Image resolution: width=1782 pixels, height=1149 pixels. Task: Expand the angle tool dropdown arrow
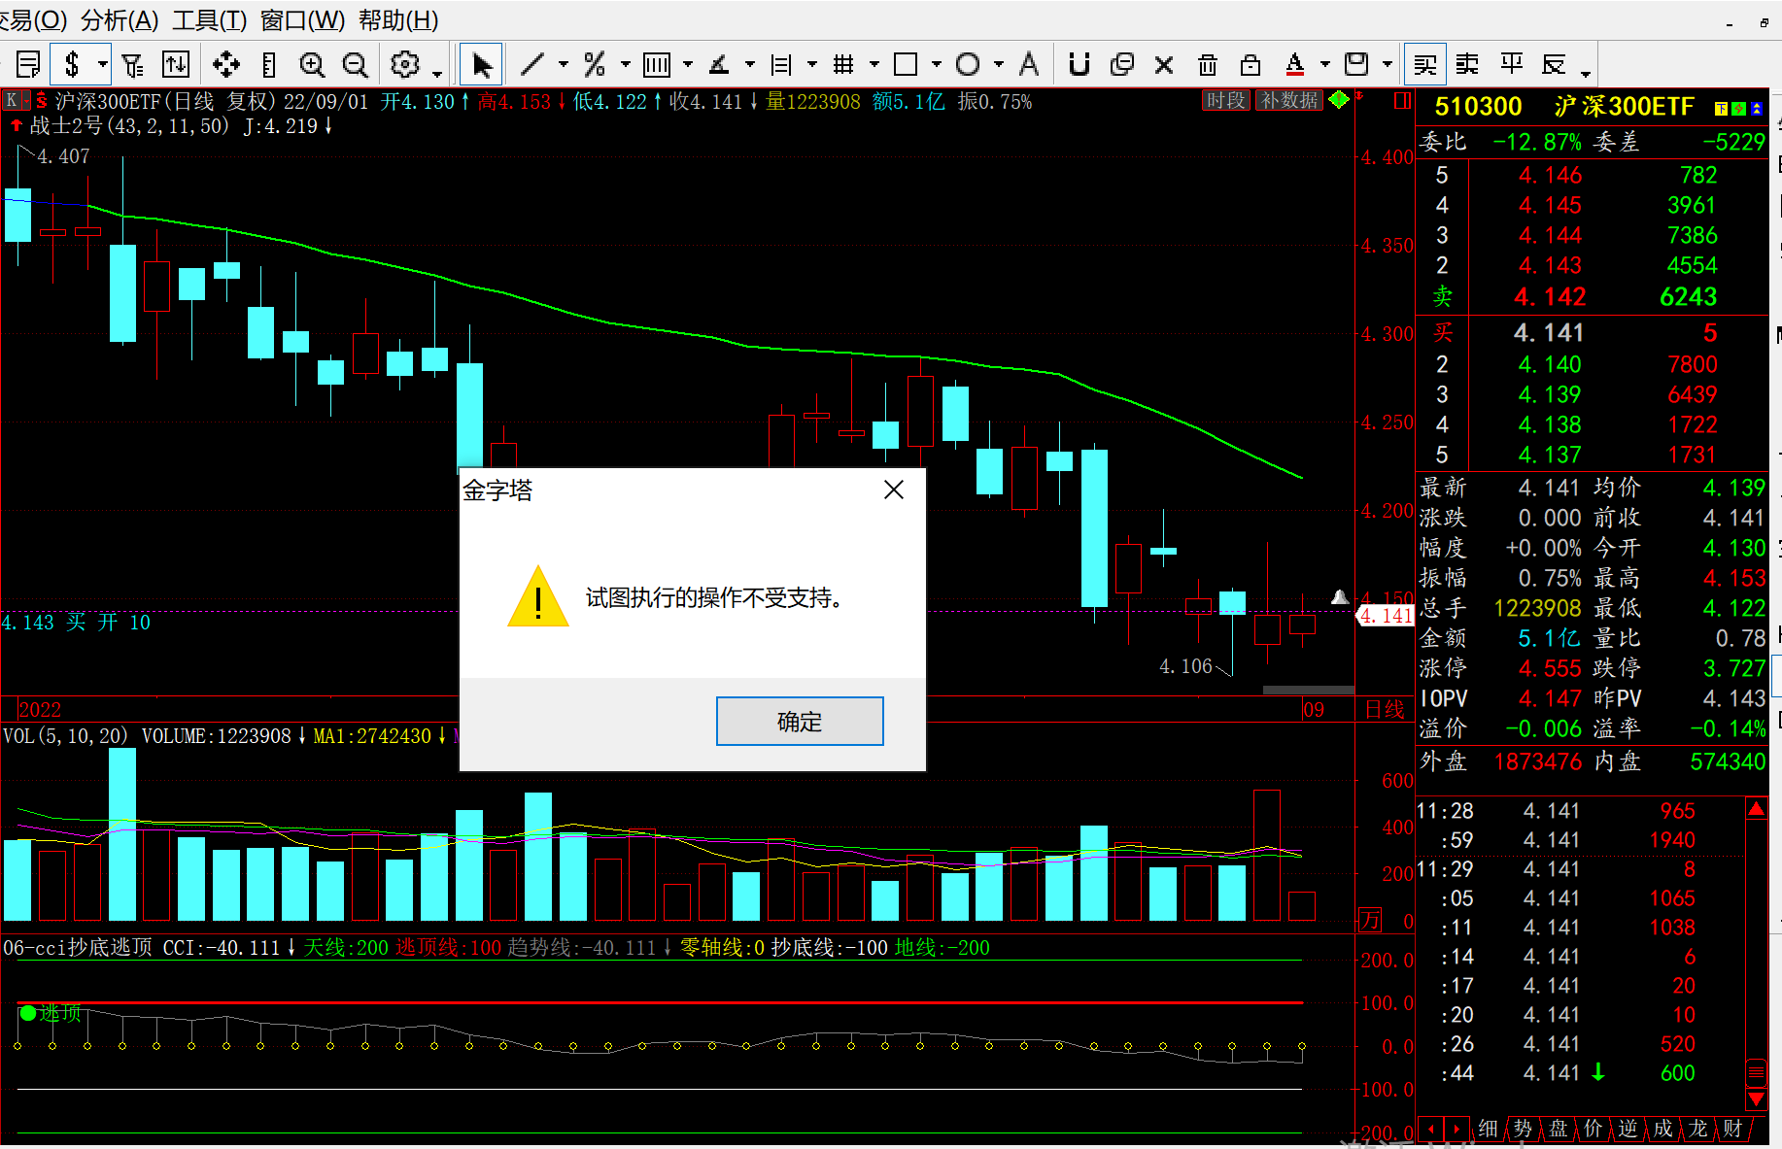(750, 65)
